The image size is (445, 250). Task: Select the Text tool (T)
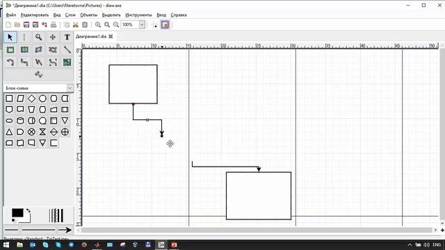67,37
